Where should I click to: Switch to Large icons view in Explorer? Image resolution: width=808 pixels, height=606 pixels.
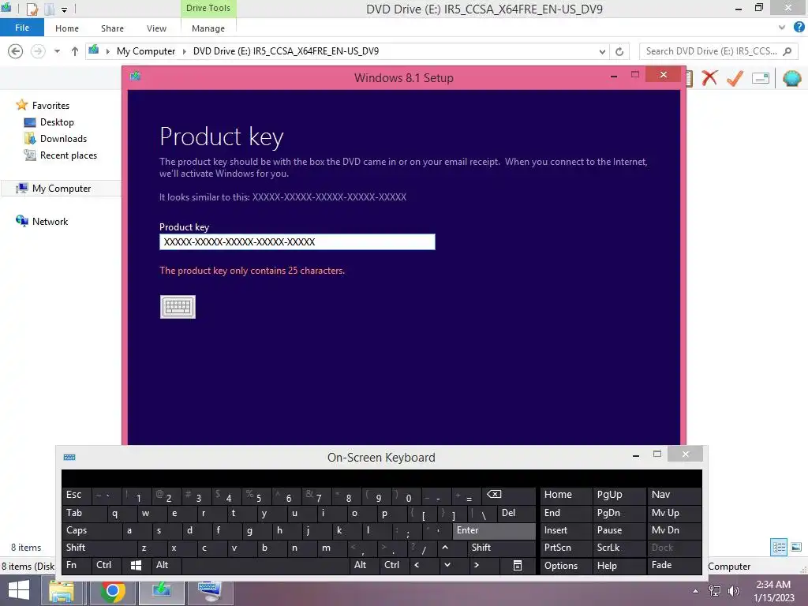click(796, 548)
